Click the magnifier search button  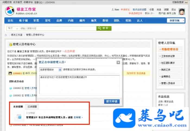point(104,28)
